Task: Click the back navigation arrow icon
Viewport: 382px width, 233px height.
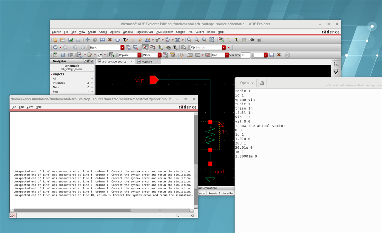Action: pos(55,47)
